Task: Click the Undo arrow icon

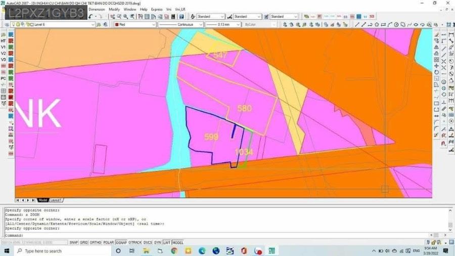Action: [x=91, y=17]
